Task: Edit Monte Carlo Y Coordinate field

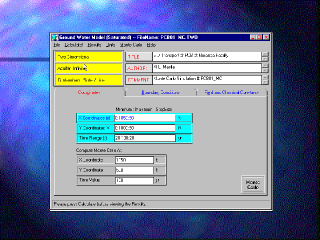Action: pos(134,170)
